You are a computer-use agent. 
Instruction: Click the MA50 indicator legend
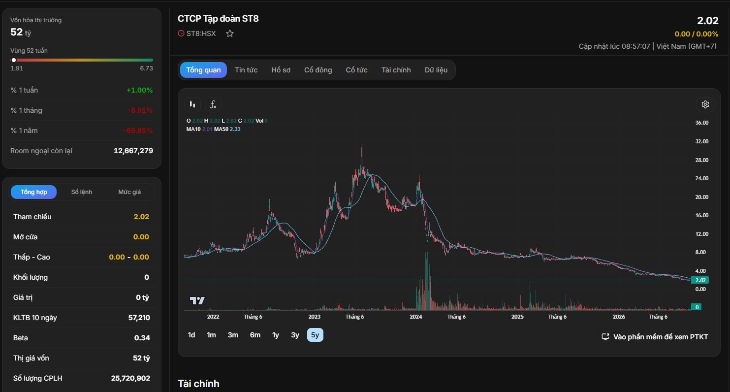pyautogui.click(x=227, y=129)
